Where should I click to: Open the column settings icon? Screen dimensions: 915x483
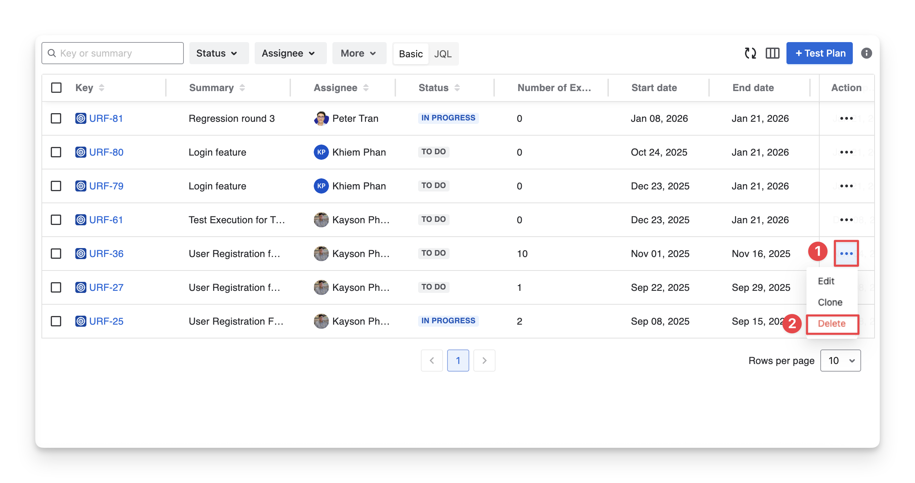772,53
